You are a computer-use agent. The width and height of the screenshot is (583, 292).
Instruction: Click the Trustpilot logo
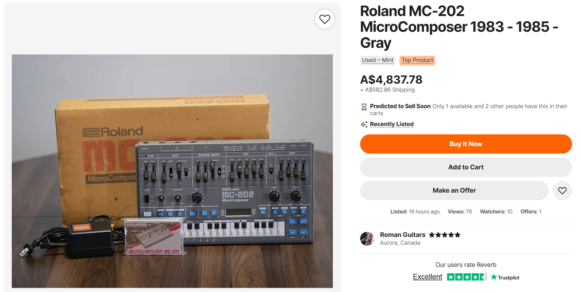click(505, 277)
